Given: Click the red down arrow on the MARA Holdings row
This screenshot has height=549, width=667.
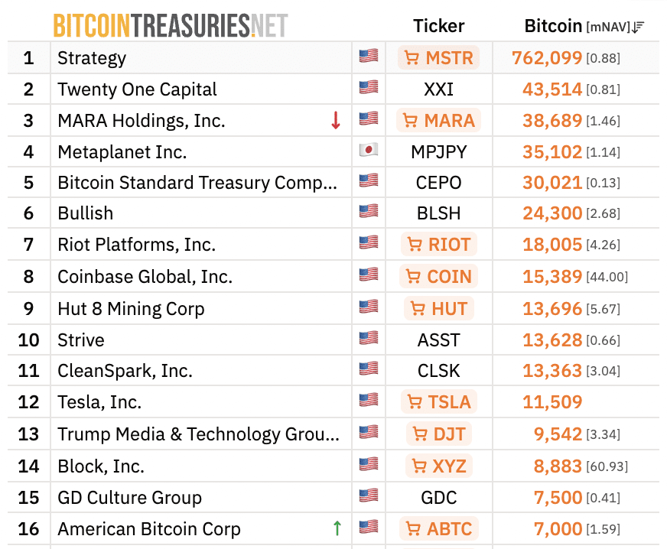Looking at the screenshot, I should [335, 121].
